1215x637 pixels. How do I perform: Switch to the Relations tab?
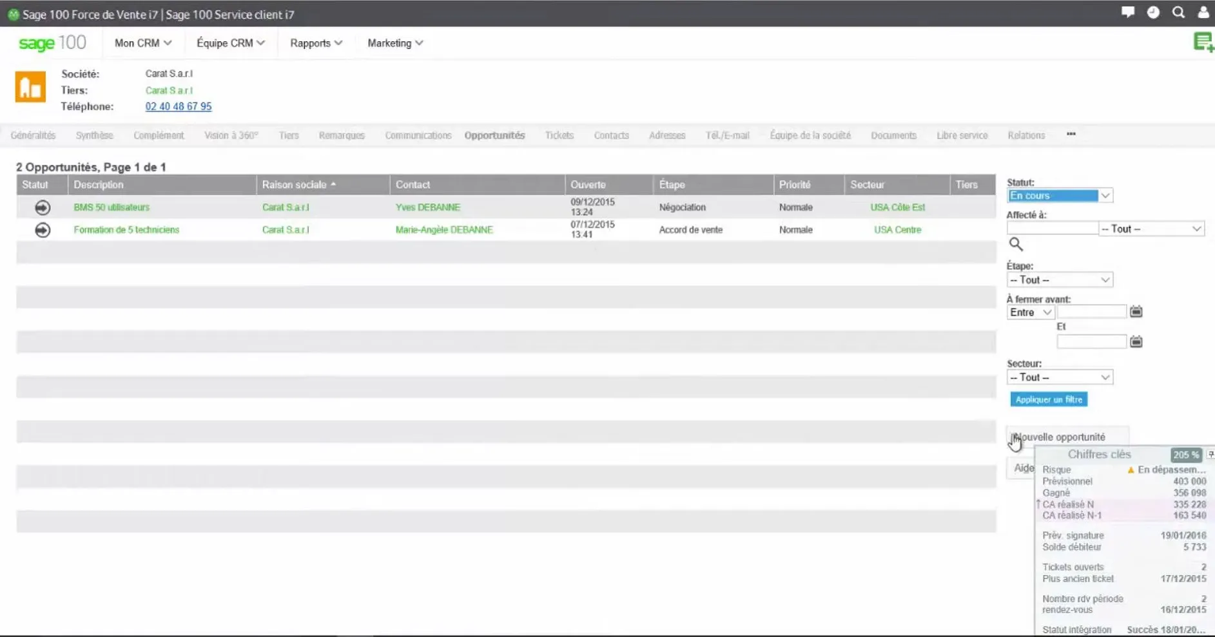tap(1027, 135)
